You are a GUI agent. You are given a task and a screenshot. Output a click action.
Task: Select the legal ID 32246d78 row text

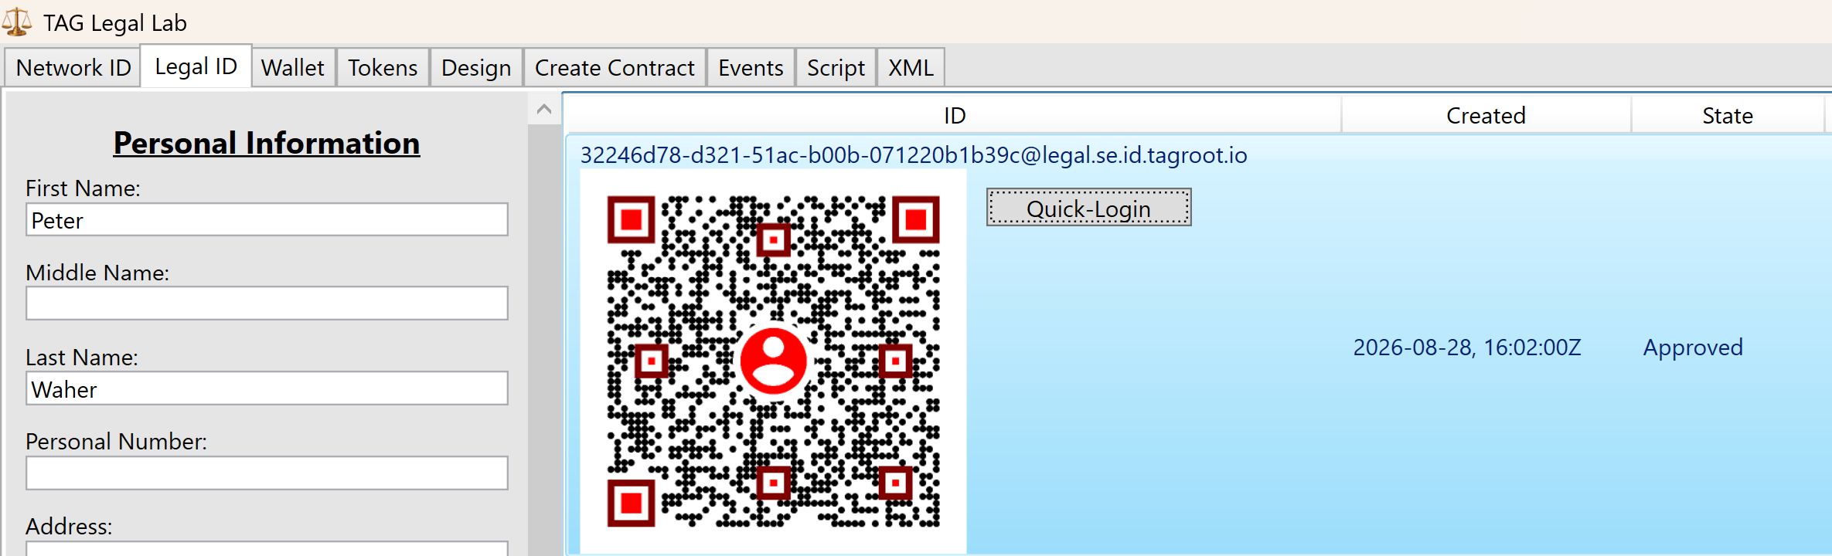(914, 155)
